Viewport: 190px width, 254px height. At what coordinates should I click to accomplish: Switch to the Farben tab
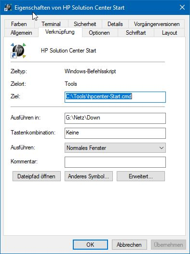(x=19, y=24)
